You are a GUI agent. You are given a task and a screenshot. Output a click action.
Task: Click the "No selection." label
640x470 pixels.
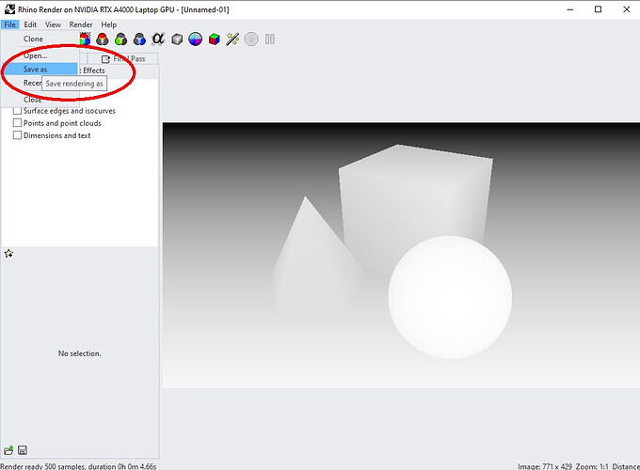80,353
